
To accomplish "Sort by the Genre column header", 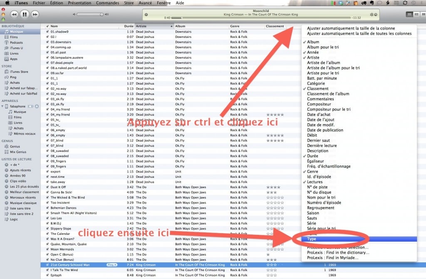I will [246, 26].
